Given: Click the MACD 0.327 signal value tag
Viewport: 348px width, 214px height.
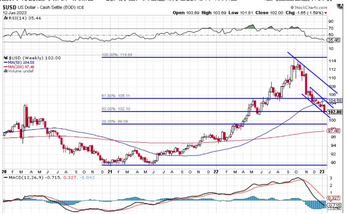Looking at the screenshot, I should [334, 198].
